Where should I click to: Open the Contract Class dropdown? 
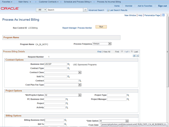(x=80, y=72)
